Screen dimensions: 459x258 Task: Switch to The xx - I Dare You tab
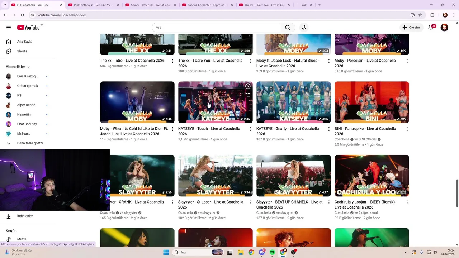coord(264,5)
